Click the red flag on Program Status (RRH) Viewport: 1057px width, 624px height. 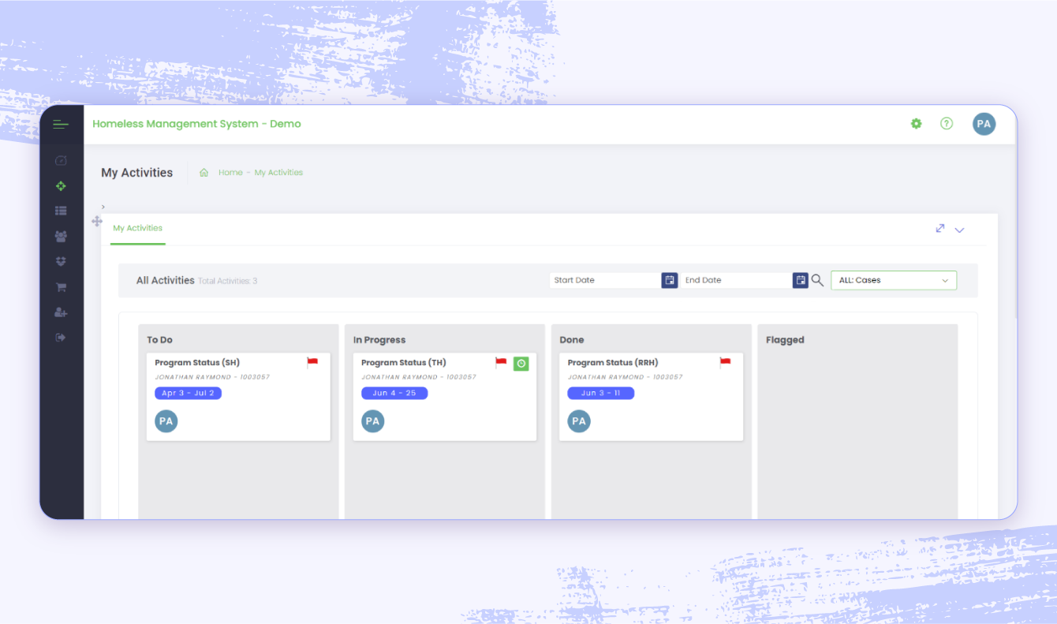725,362
